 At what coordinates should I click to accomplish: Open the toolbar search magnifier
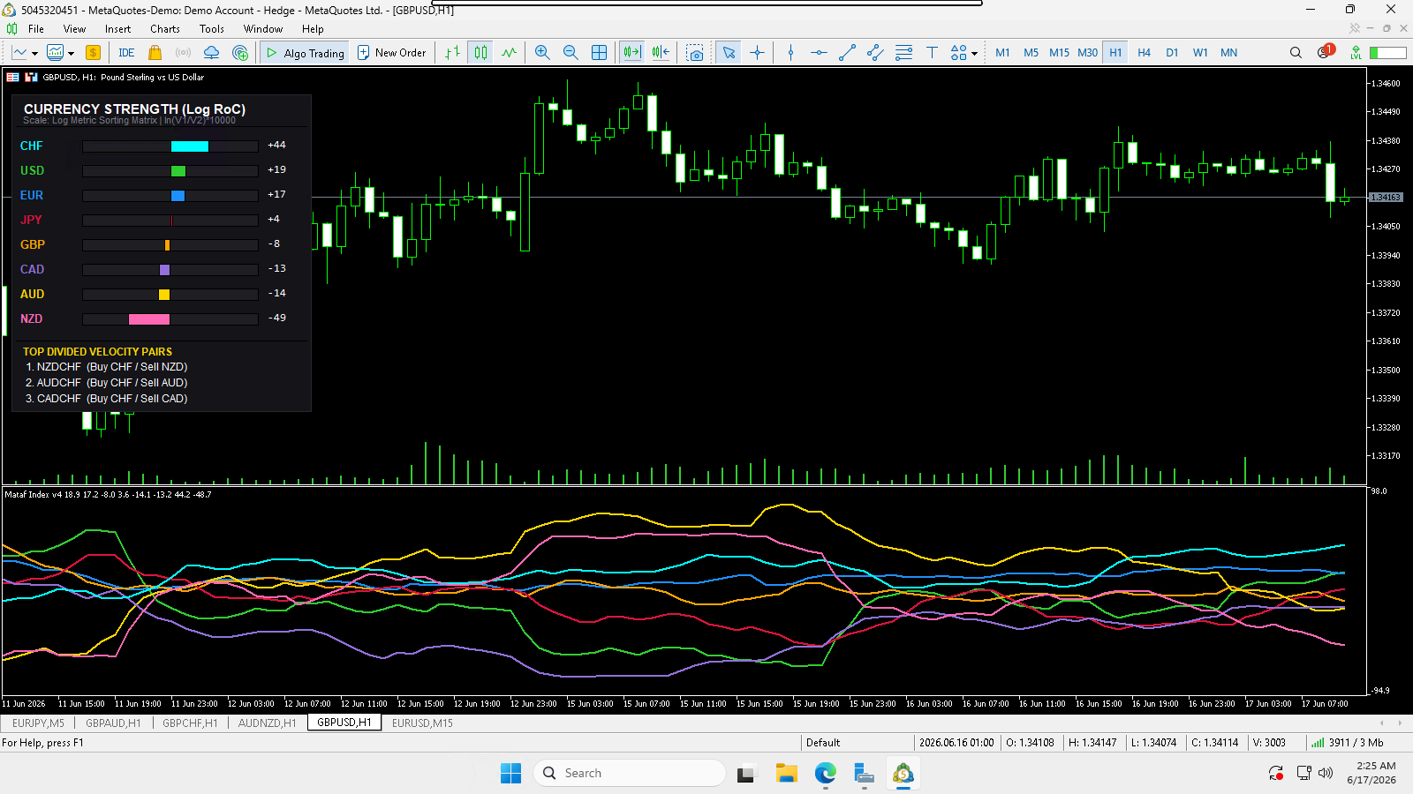coord(1296,53)
